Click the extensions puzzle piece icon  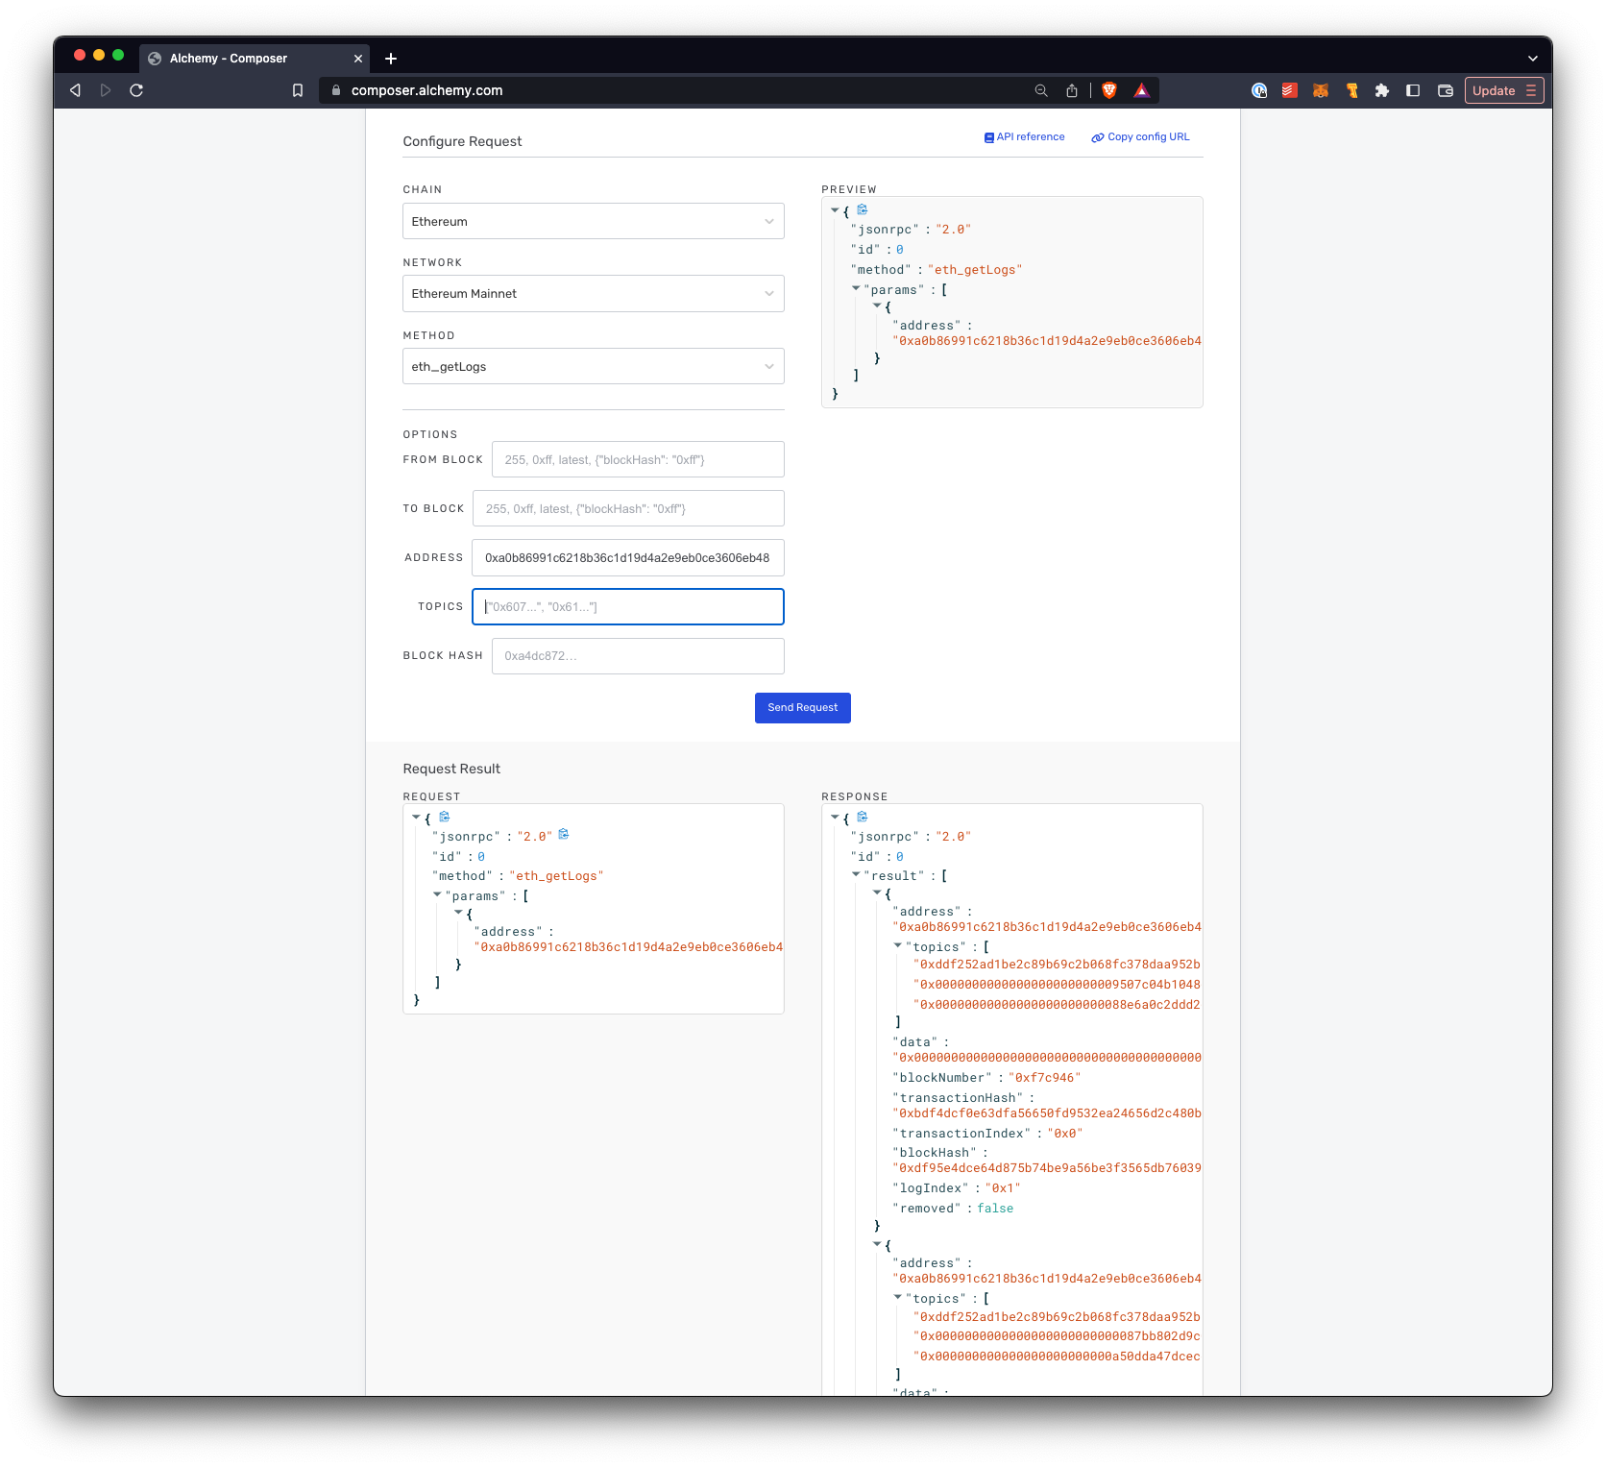pos(1382,90)
